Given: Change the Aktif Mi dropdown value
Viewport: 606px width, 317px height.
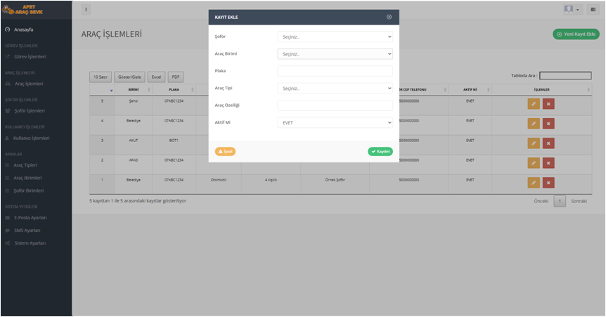Looking at the screenshot, I should click(335, 123).
